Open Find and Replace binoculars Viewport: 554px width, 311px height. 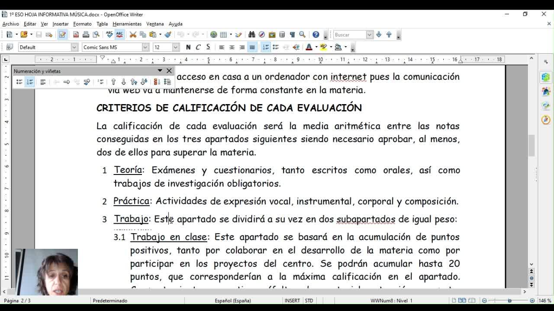252,35
